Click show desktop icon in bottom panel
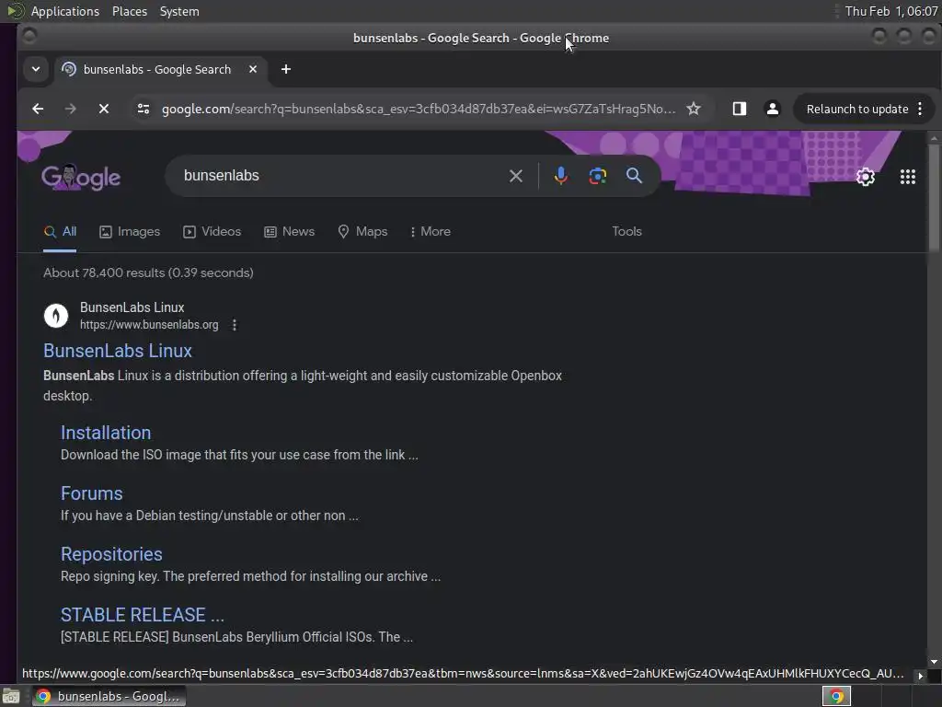 point(11,696)
